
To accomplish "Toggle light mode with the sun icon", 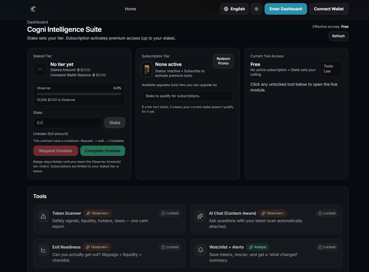I will click(x=256, y=9).
